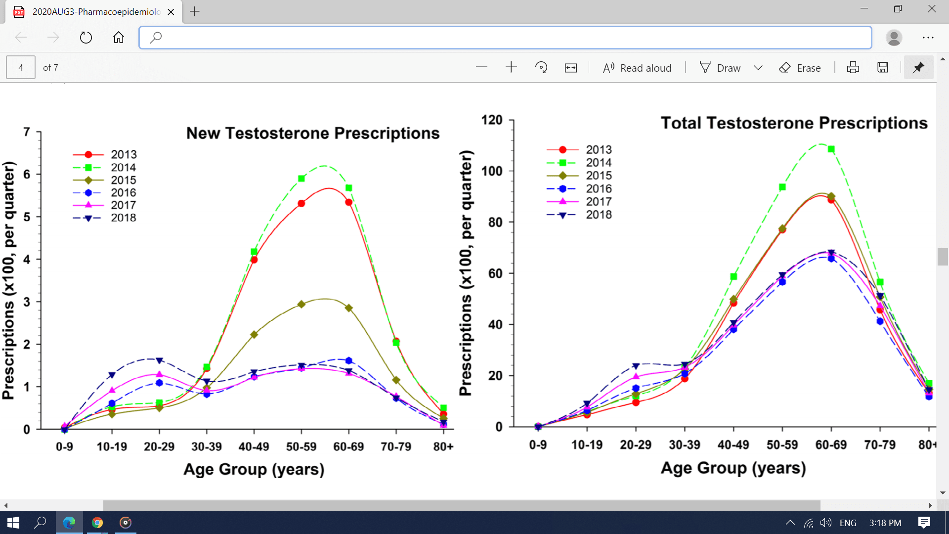Focus the address search bar

coord(505,38)
